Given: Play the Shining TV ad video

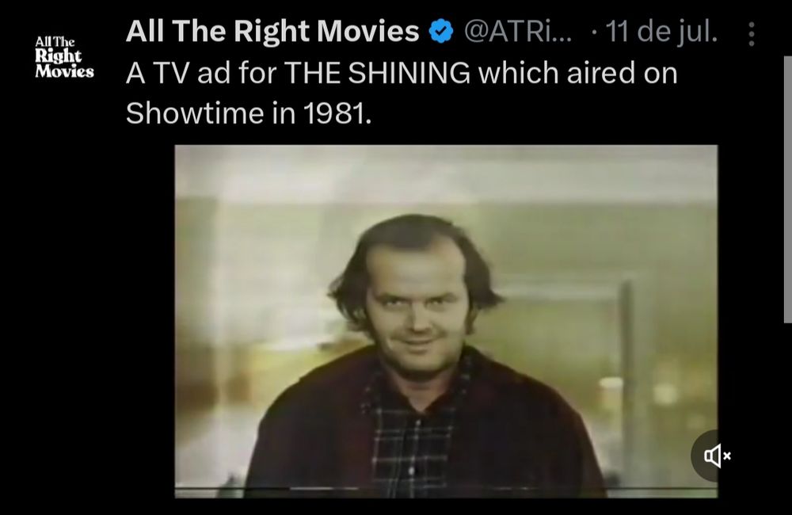Looking at the screenshot, I should pyautogui.click(x=446, y=322).
